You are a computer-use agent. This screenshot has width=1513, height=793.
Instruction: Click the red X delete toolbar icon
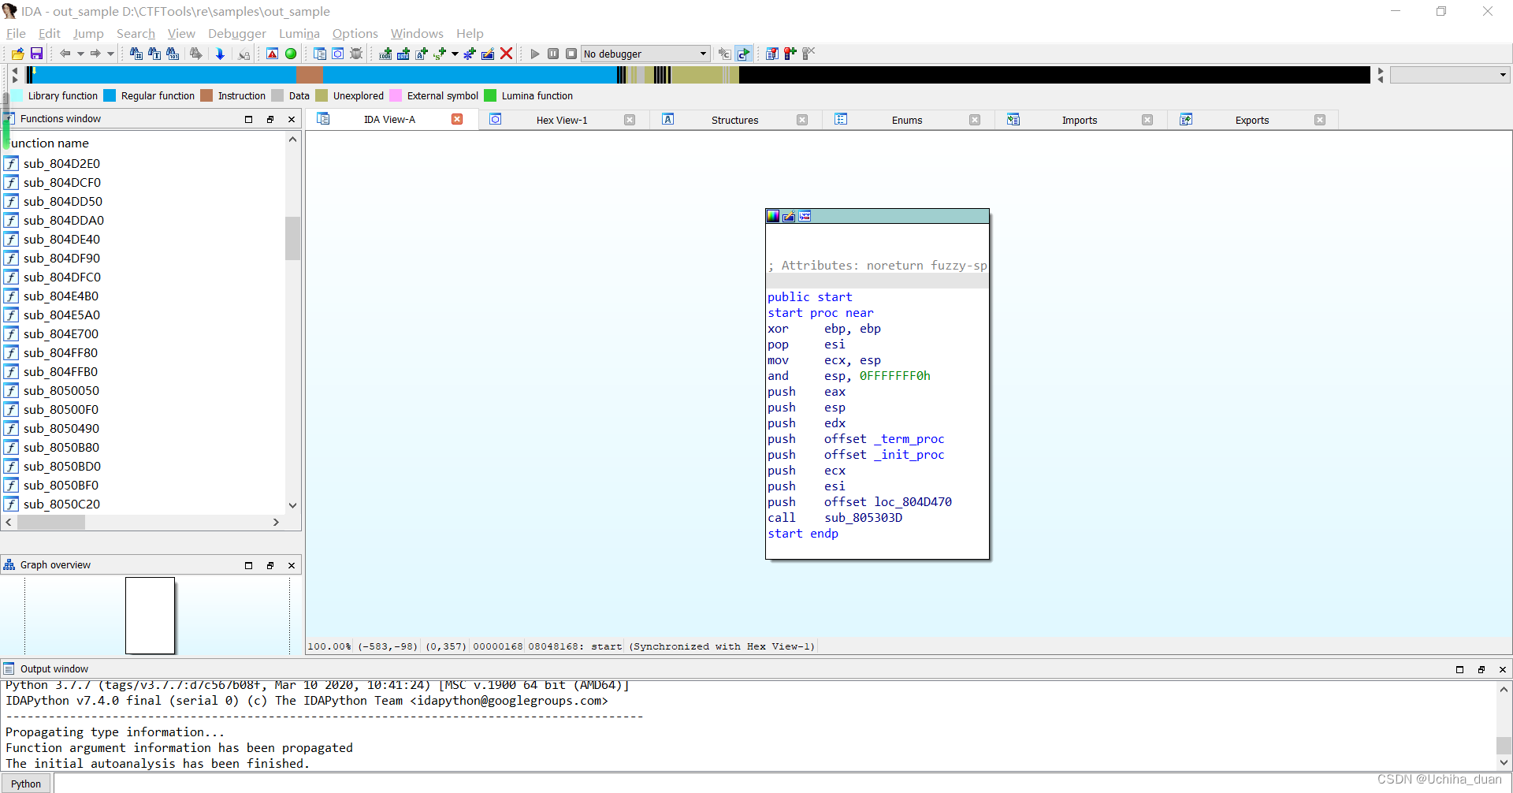click(x=507, y=54)
